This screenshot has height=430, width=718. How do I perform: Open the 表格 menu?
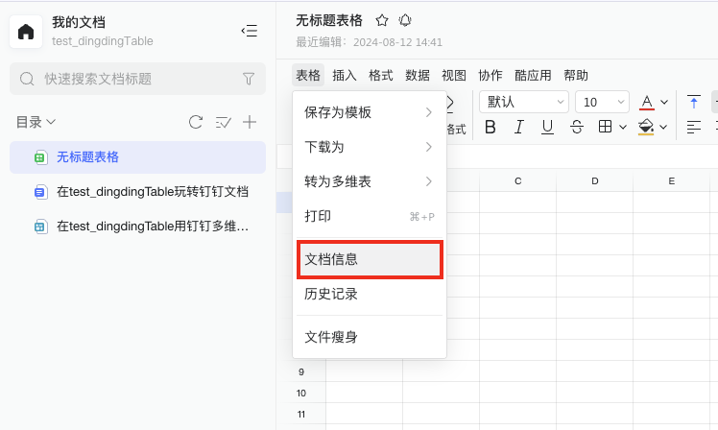click(308, 75)
